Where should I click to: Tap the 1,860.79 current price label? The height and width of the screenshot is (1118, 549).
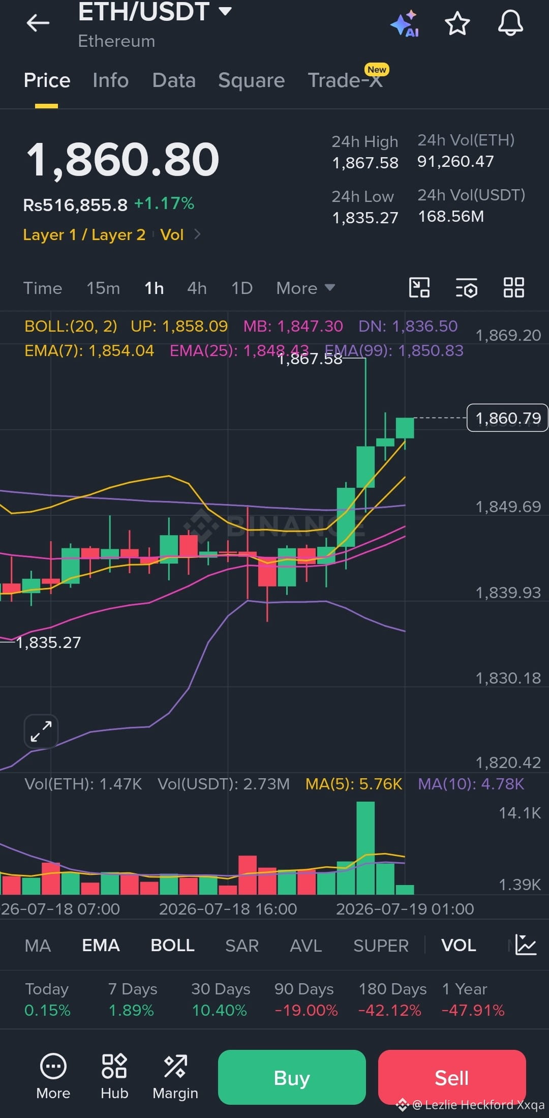(507, 418)
